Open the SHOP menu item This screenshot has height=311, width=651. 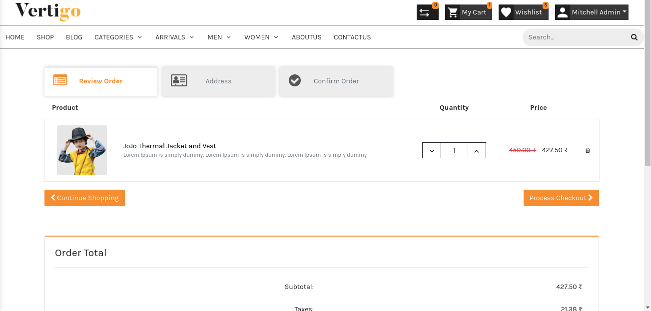click(x=45, y=37)
